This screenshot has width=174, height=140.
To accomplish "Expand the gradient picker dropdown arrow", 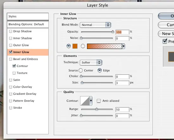I will pos(123,46).
